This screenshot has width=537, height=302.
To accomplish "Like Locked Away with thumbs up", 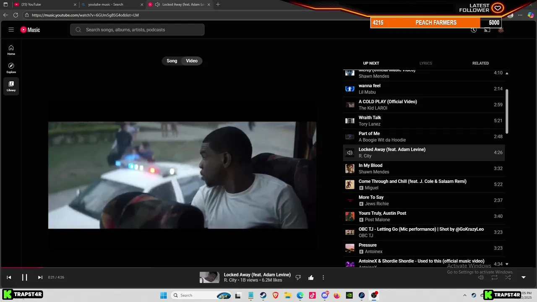I will [x=311, y=277].
